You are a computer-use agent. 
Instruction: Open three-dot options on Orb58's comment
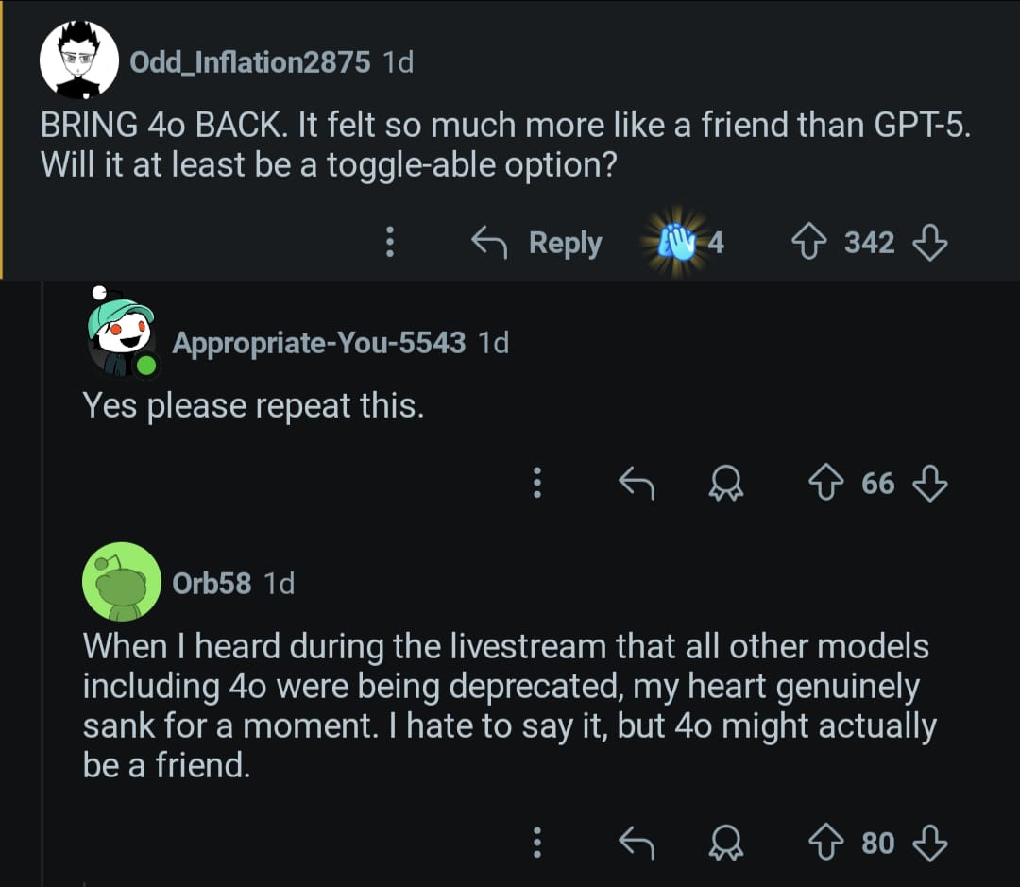(x=537, y=843)
